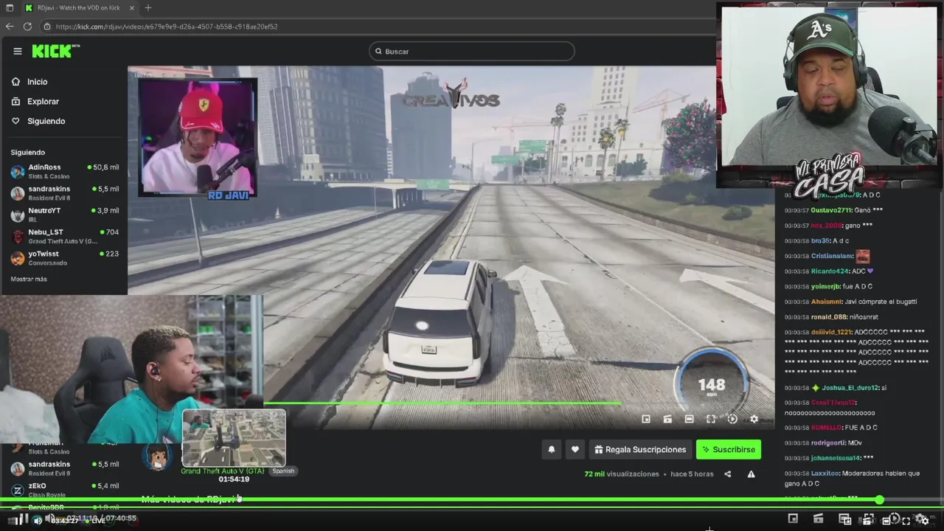Screen dimensions: 944x531
Task: Click the RD JAVI webcam overlay in video
Action: (x=198, y=138)
